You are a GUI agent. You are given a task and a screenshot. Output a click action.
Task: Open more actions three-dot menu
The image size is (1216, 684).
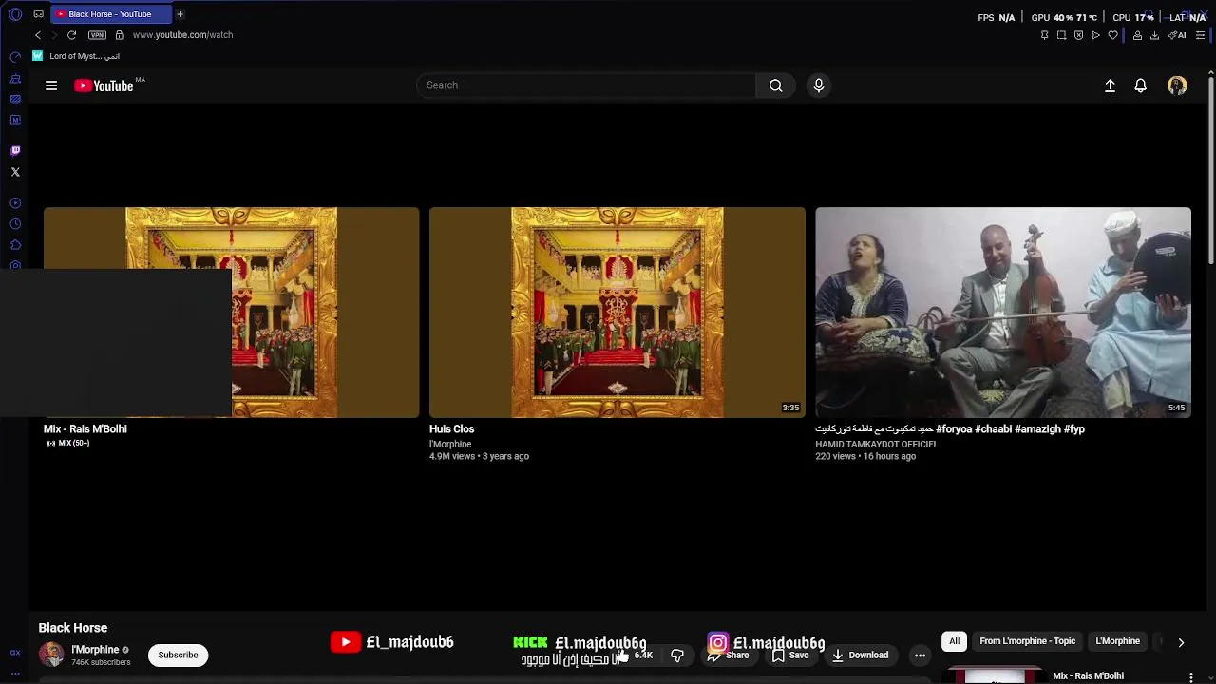pyautogui.click(x=920, y=655)
